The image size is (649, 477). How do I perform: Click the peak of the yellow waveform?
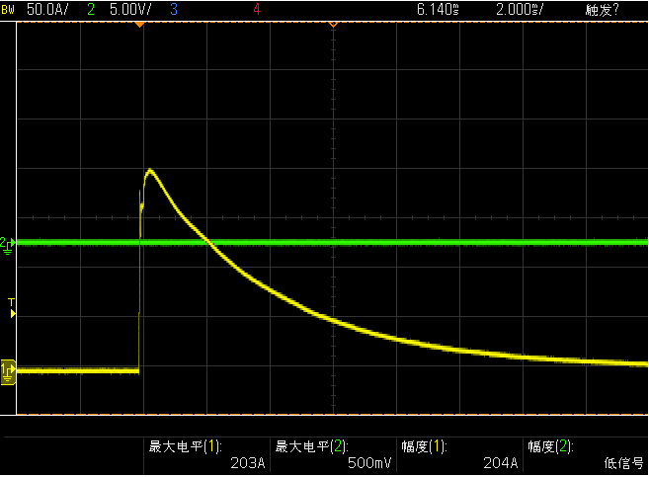[x=150, y=170]
